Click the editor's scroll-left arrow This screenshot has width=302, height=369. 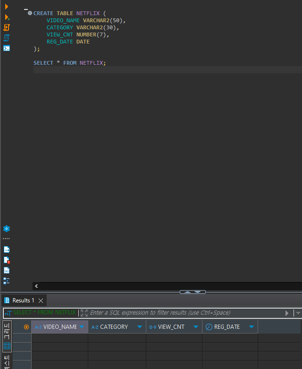(36, 286)
